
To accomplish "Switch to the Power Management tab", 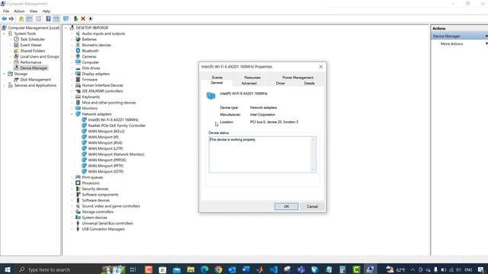I will coord(297,78).
